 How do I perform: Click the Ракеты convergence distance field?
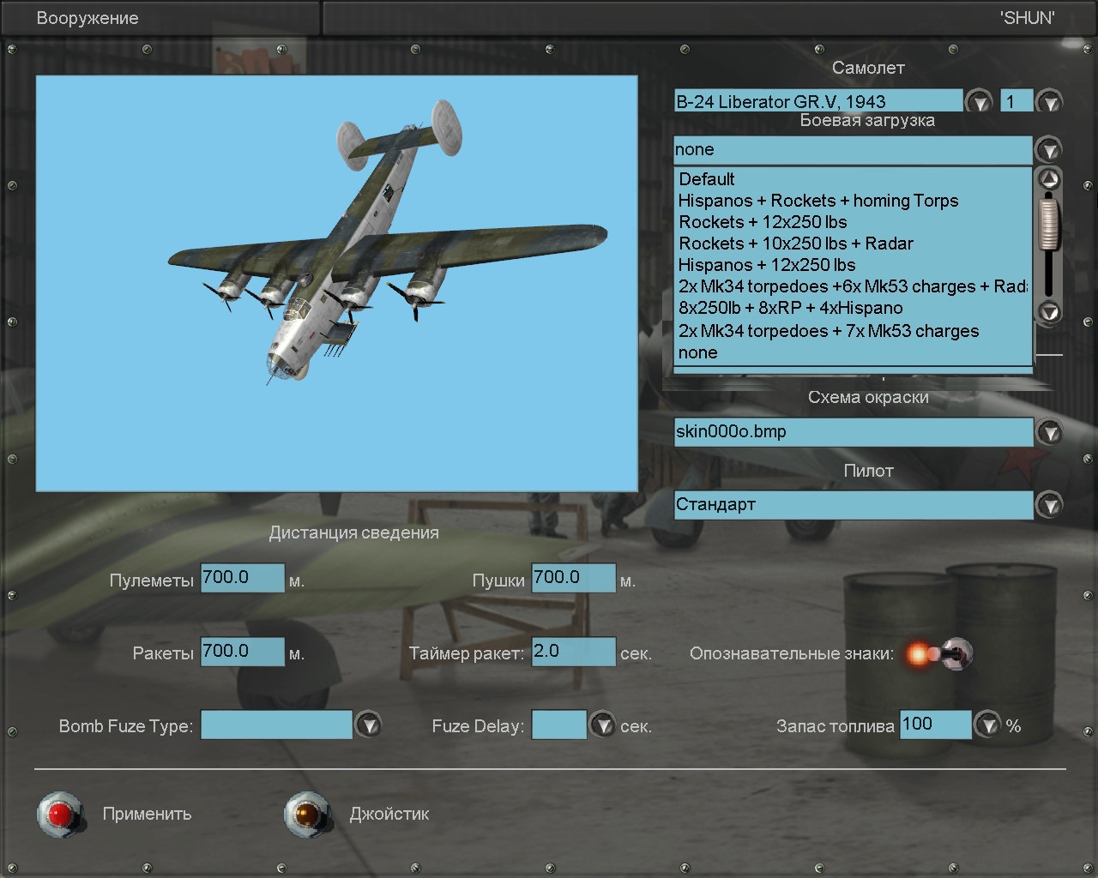click(x=243, y=652)
